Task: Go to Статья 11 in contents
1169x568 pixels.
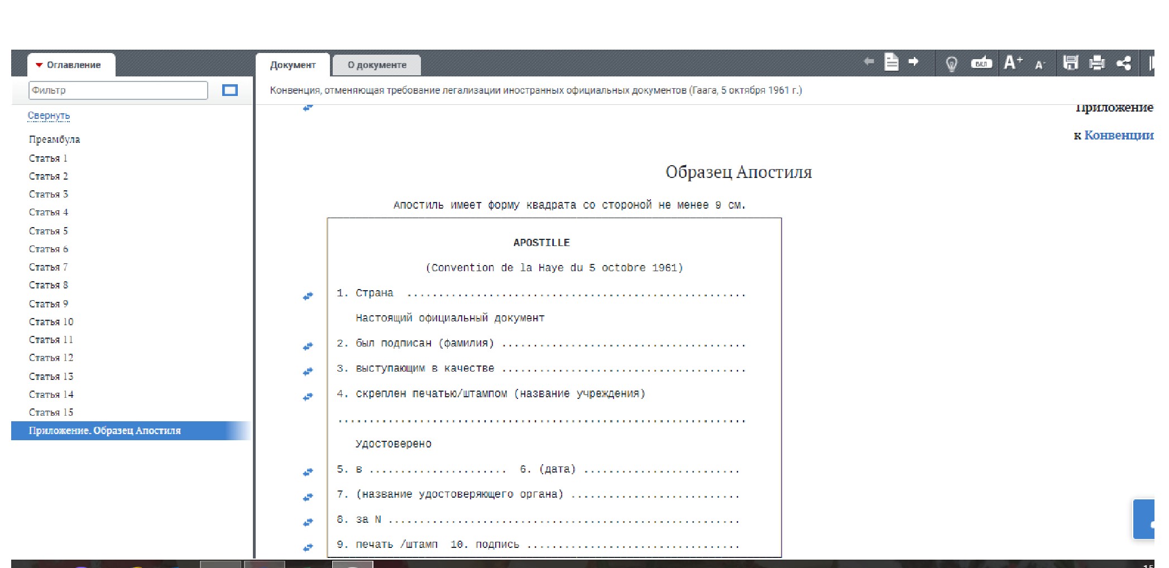Action: (51, 340)
